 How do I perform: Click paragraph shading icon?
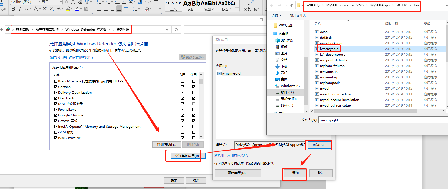(147, 9)
